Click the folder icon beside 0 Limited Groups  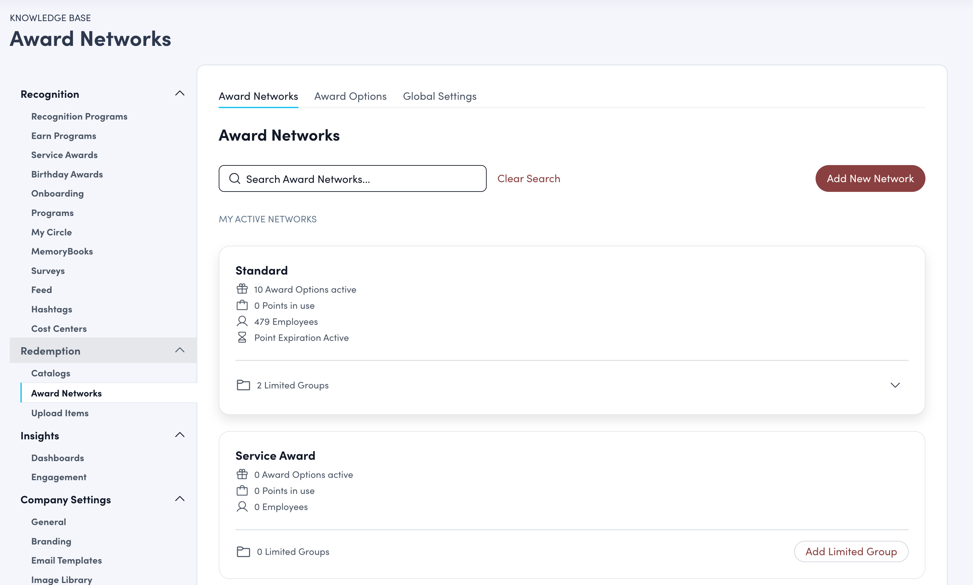[243, 551]
